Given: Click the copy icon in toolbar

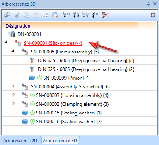Looking at the screenshot, I should [x=27, y=15].
